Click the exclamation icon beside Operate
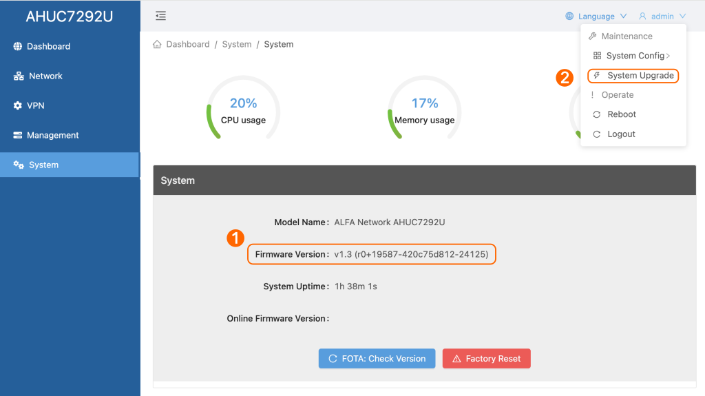The height and width of the screenshot is (396, 705). 592,95
